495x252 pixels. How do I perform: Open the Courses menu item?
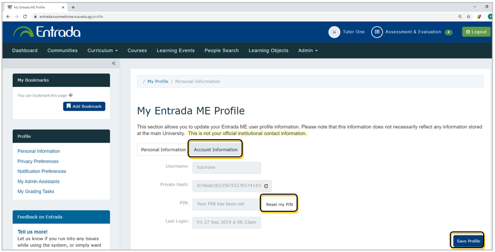pos(137,50)
